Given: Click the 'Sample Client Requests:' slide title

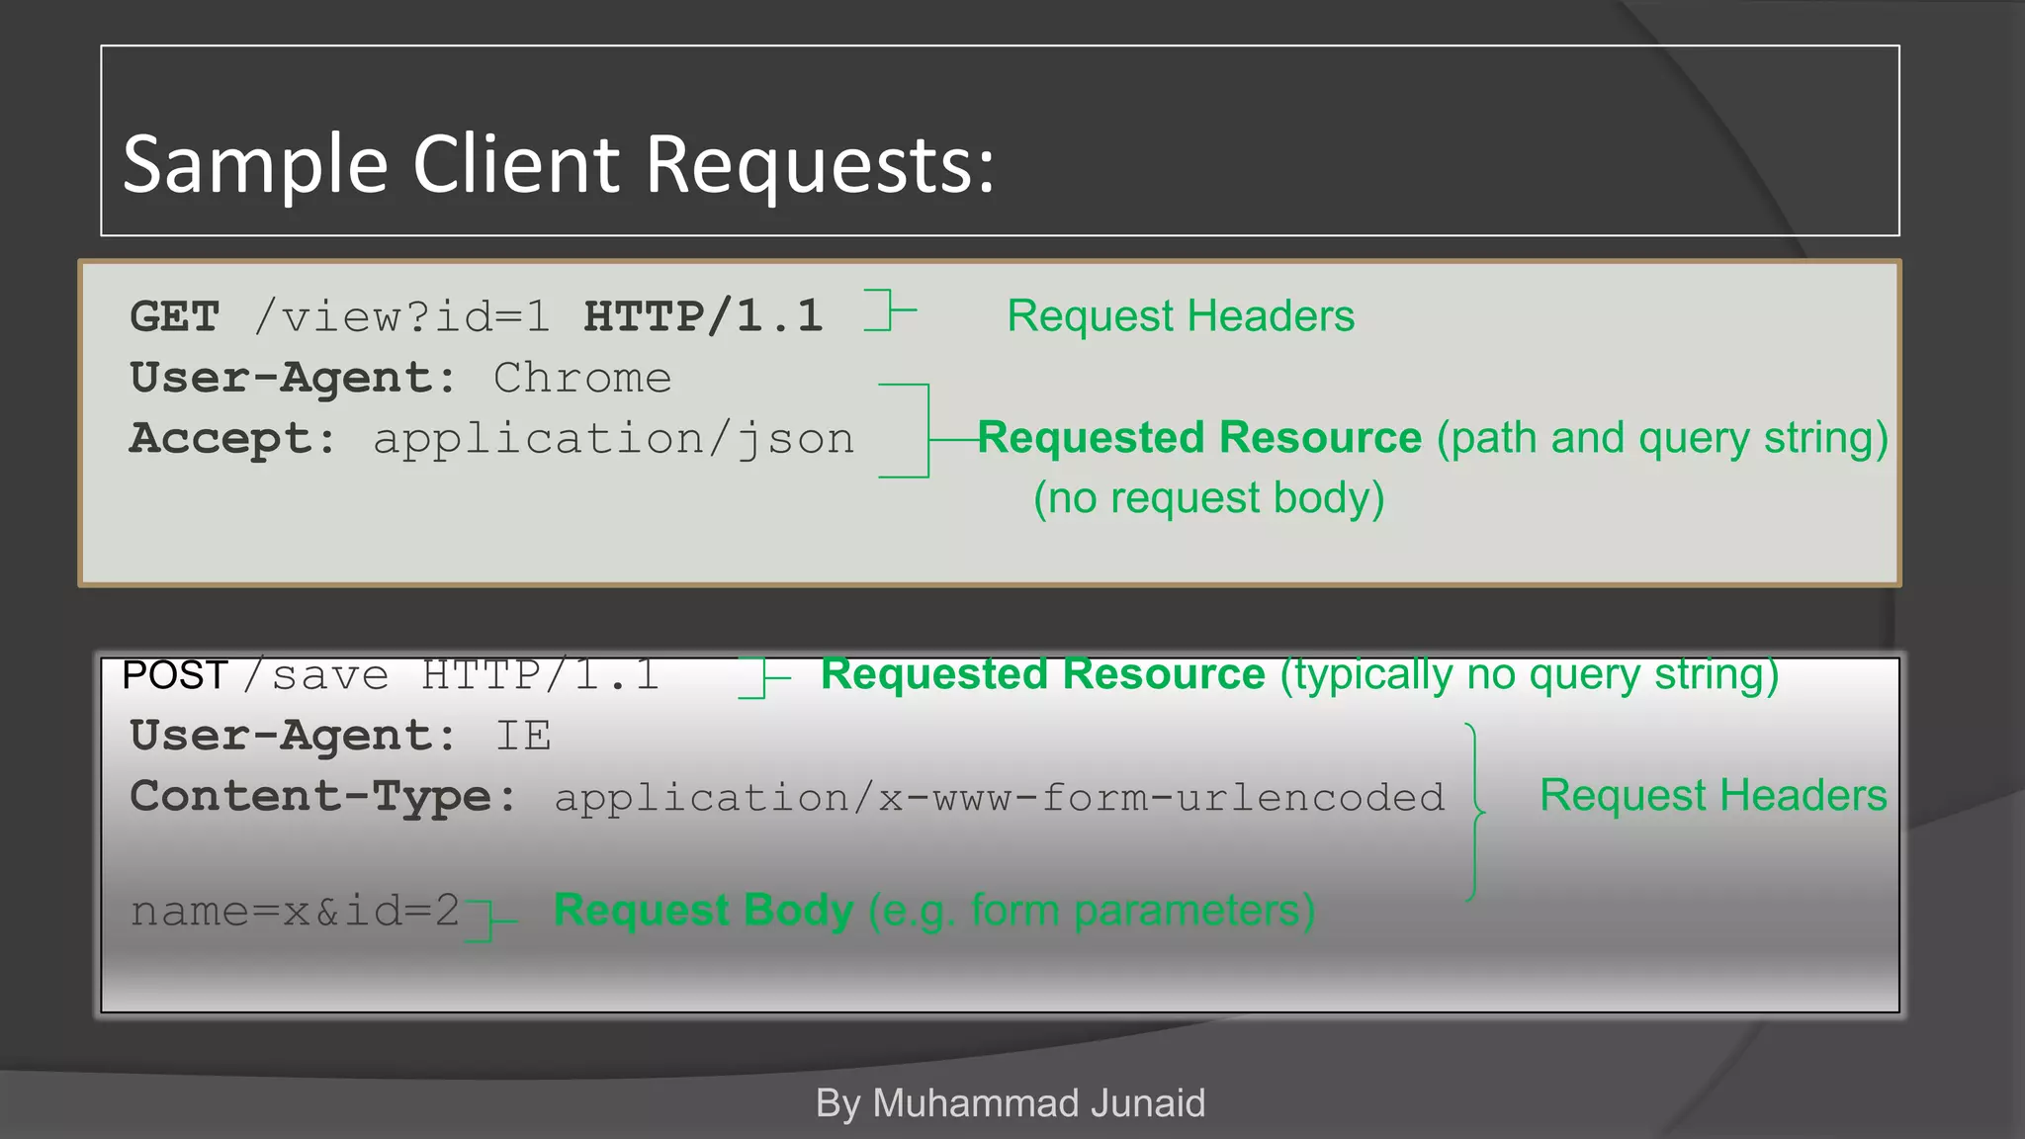Looking at the screenshot, I should 559,164.
